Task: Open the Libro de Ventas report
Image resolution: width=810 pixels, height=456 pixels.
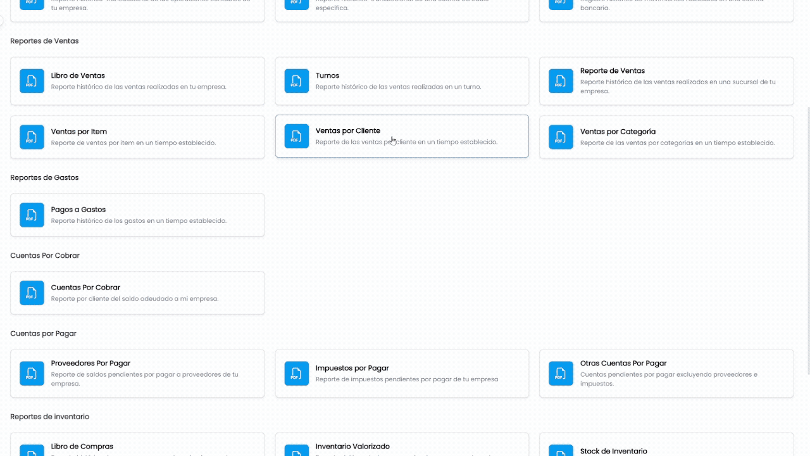Action: pyautogui.click(x=137, y=81)
